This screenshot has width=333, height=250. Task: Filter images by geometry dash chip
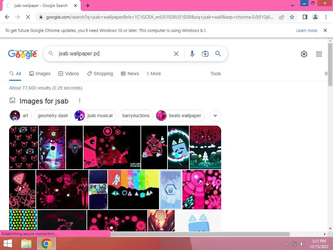pos(53,116)
